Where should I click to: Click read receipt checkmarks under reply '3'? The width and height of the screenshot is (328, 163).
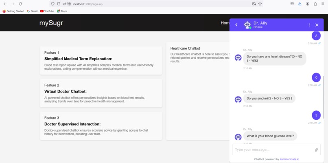point(319,123)
